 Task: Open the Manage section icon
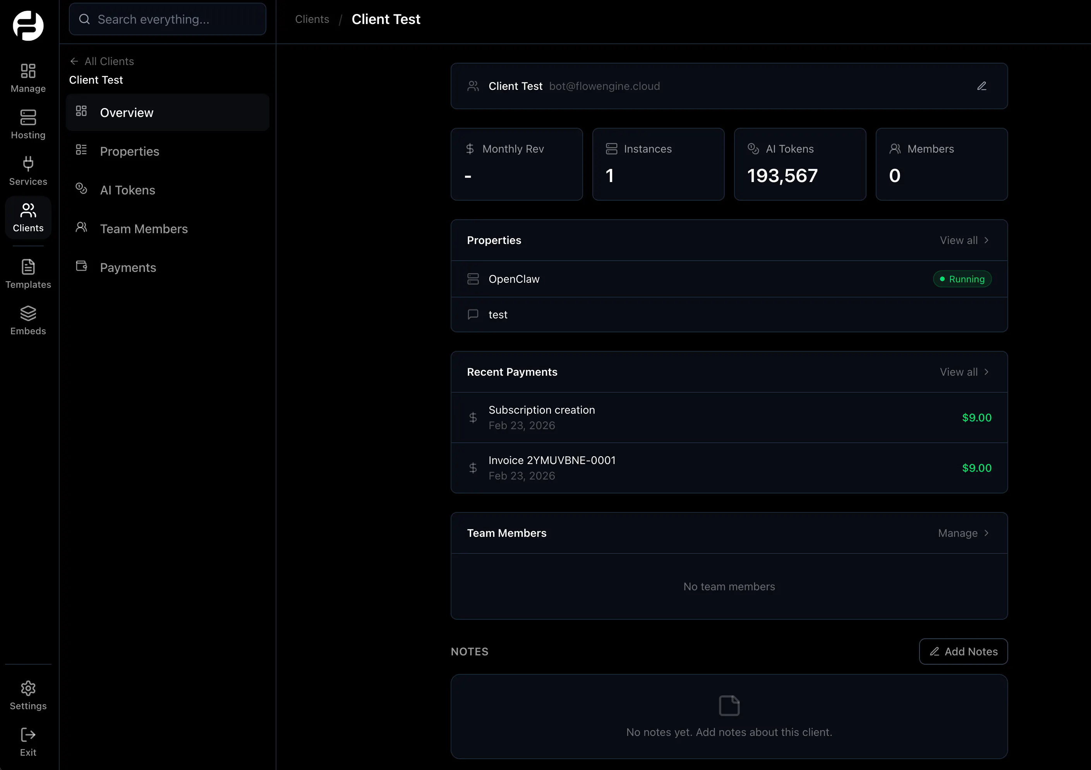[28, 71]
